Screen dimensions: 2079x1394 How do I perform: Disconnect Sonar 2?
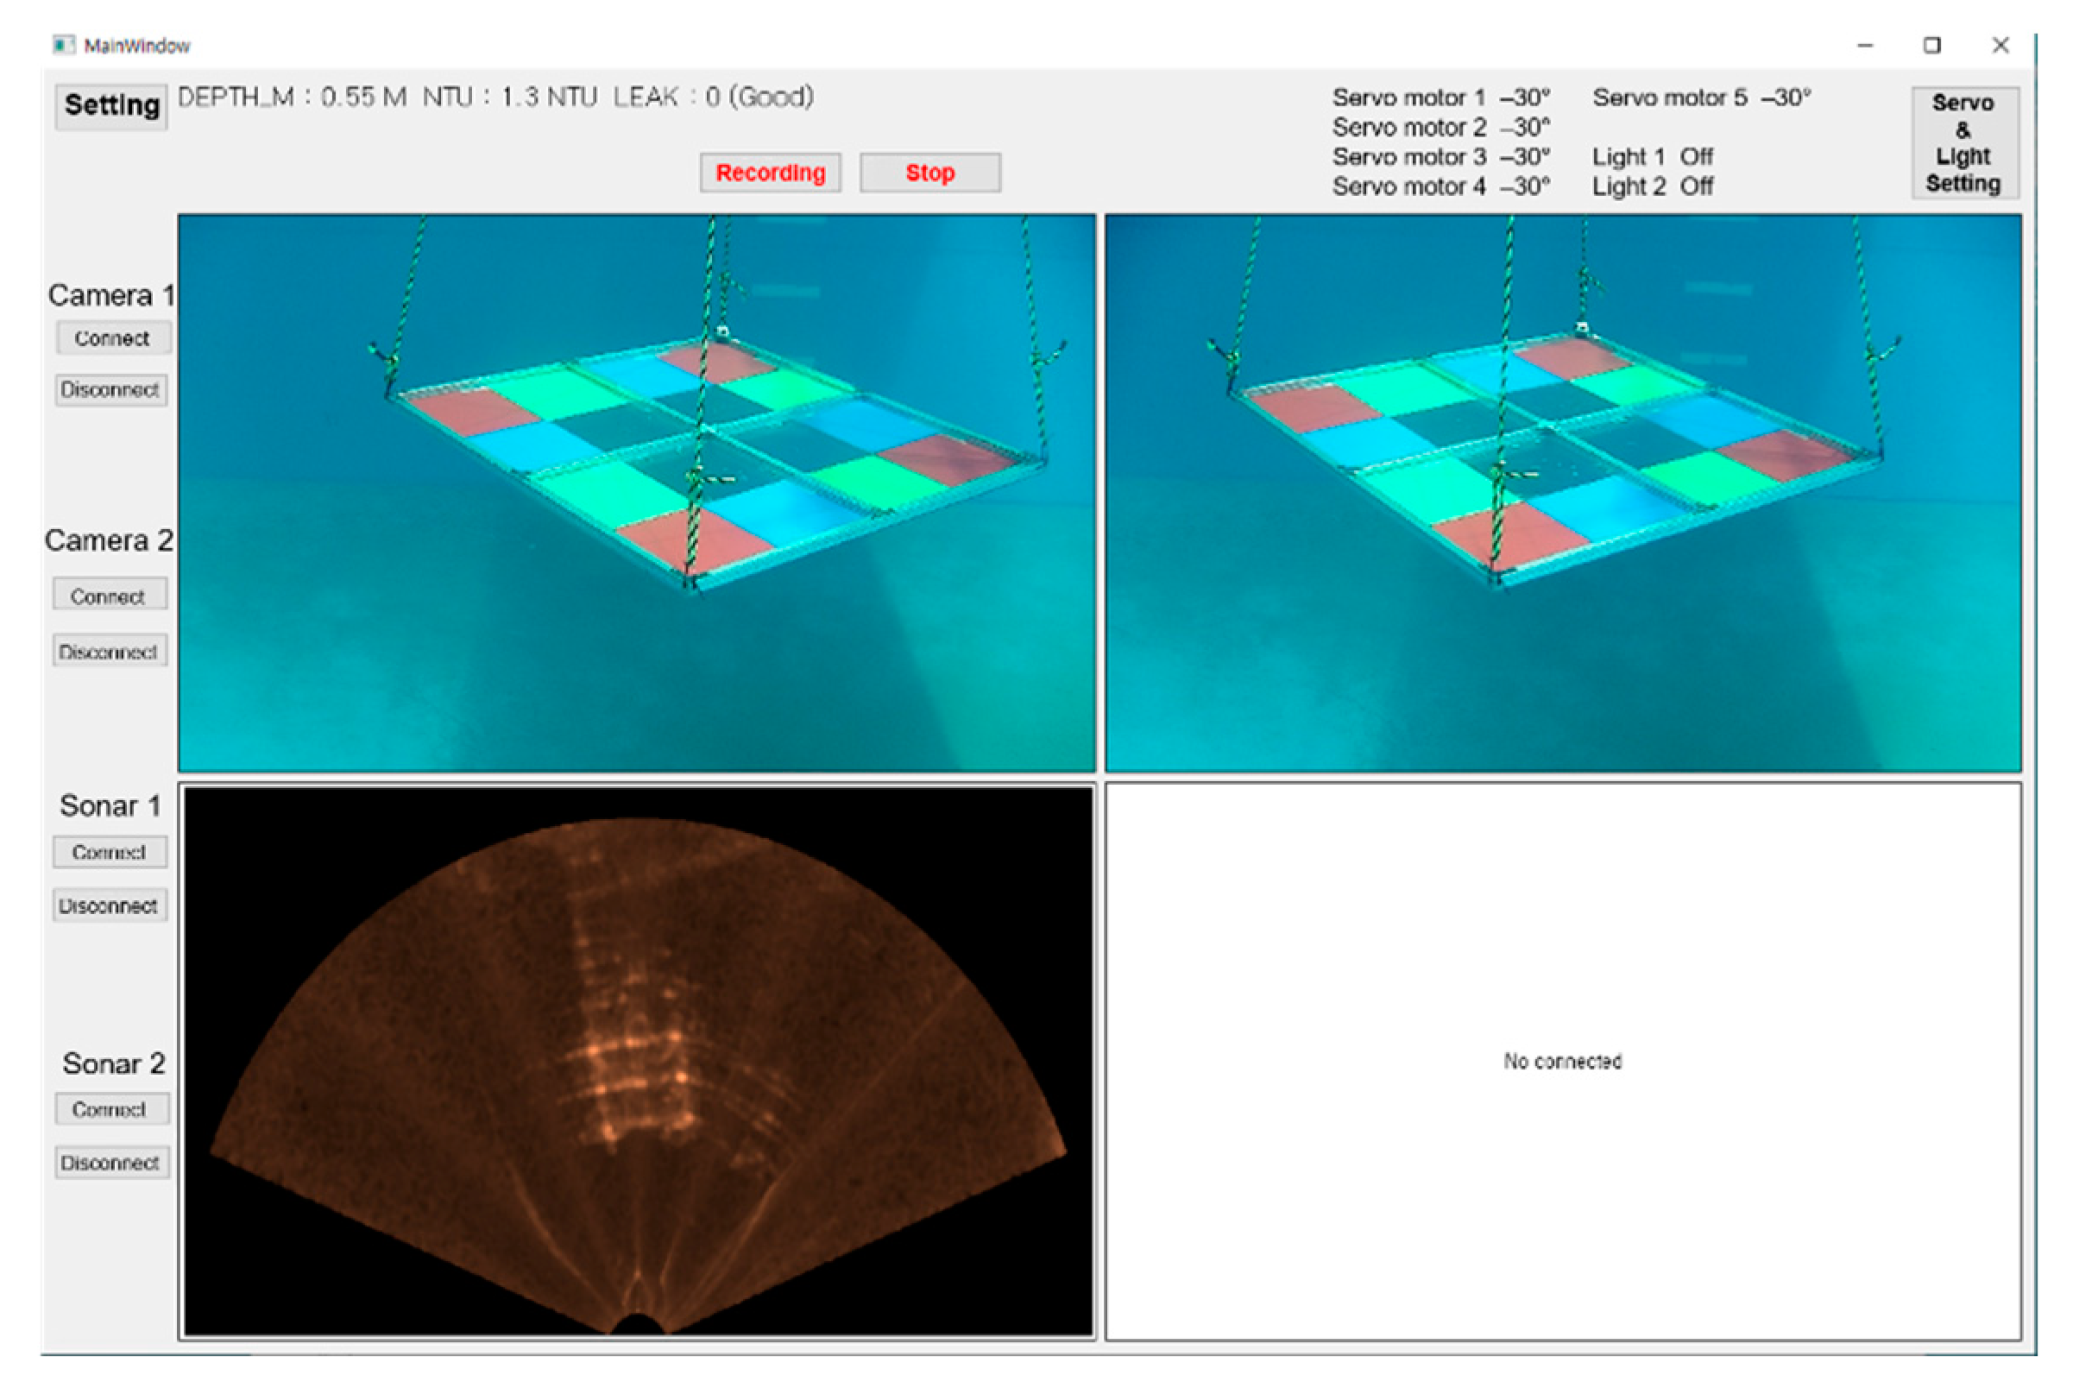click(x=110, y=1163)
